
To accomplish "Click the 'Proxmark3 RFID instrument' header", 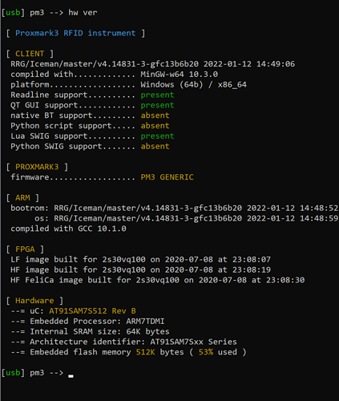I will (75, 33).
